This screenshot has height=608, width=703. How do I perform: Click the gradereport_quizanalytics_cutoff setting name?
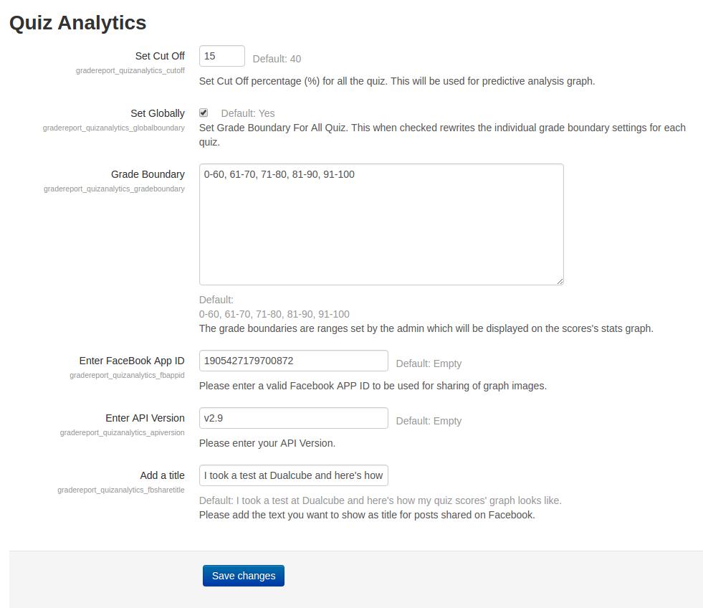point(130,71)
